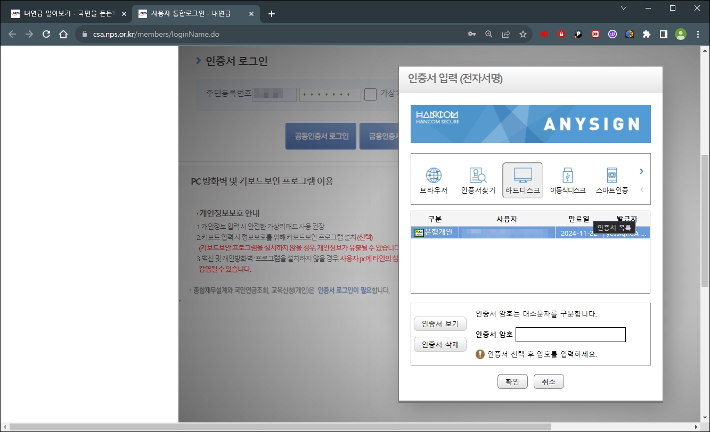Viewport: 710px width, 432px height.
Task: Toggle the browser side panel
Action: (664, 34)
